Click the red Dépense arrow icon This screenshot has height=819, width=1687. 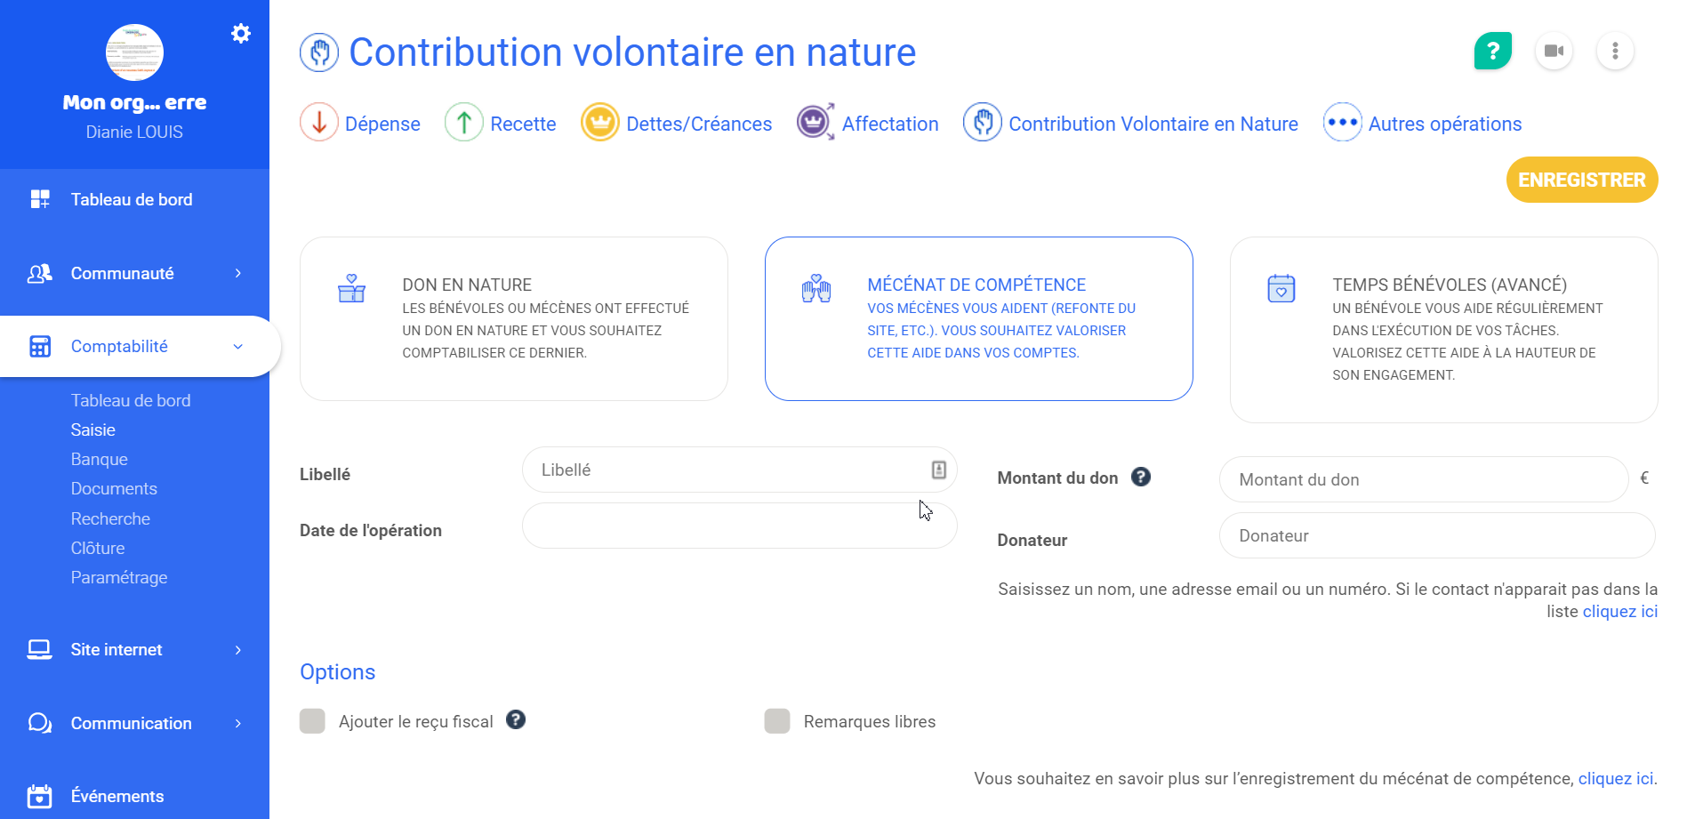pyautogui.click(x=319, y=123)
